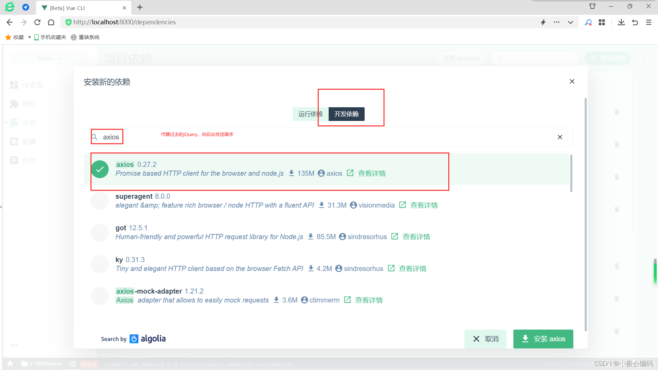Open the 手机收藏夹 bookmark
658x370 pixels.
pyautogui.click(x=50, y=37)
